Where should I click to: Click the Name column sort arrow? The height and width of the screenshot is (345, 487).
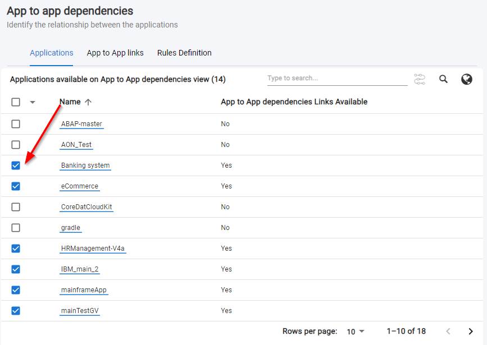(x=88, y=102)
